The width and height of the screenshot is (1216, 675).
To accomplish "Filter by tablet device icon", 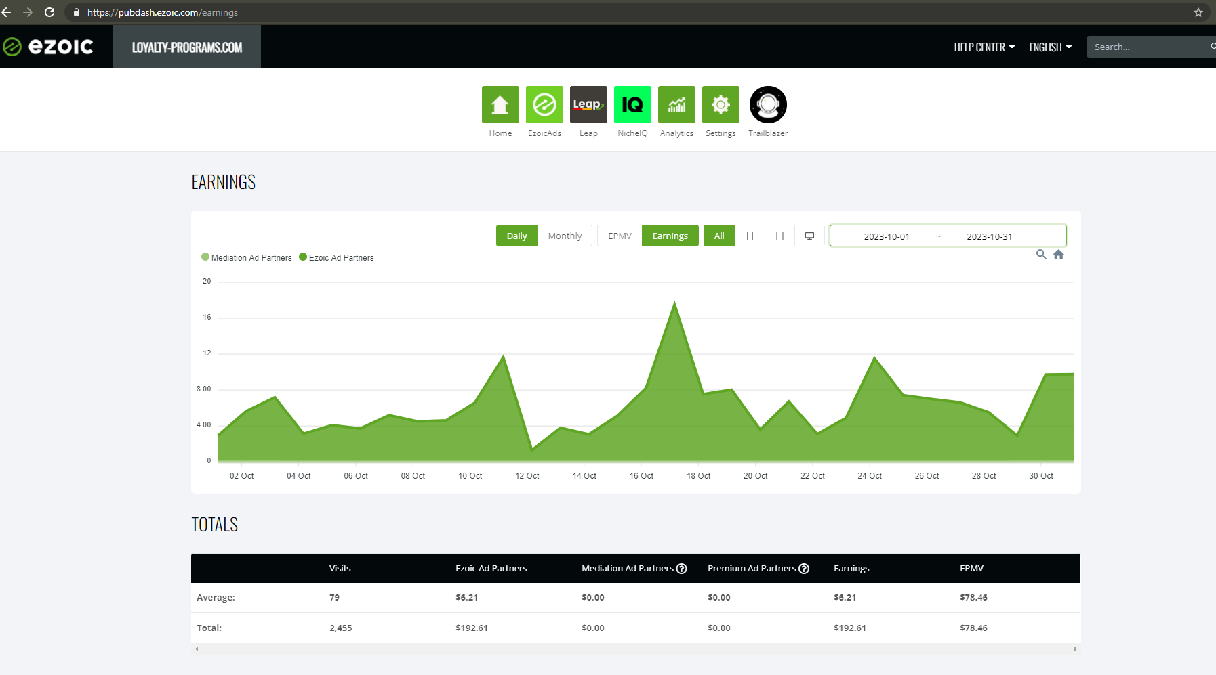I will coord(779,236).
